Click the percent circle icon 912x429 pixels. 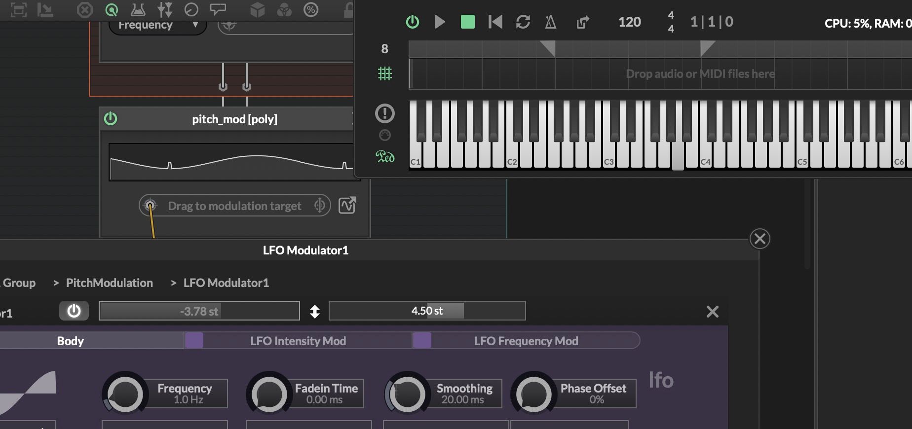pos(311,10)
